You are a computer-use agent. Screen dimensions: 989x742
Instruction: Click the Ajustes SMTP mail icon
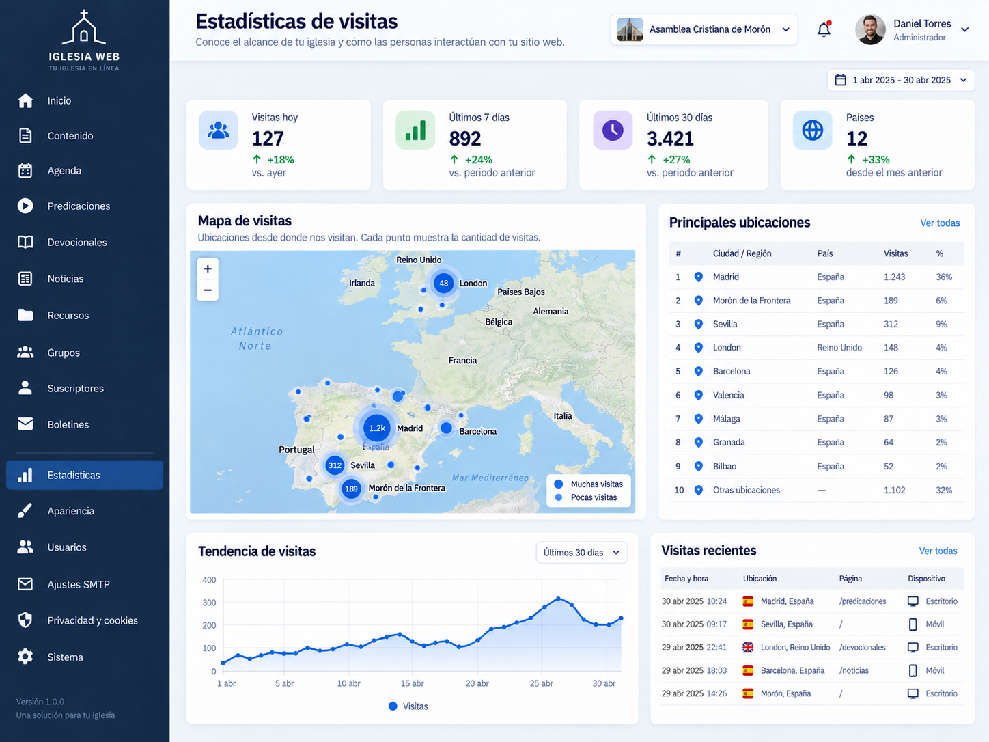25,584
